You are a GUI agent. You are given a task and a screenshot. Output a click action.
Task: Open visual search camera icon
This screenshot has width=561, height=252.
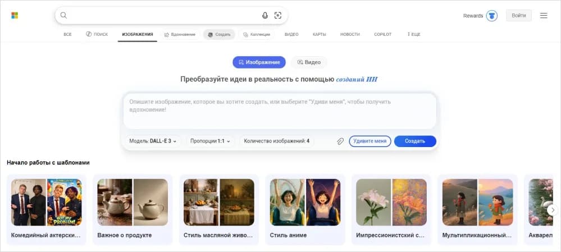278,16
